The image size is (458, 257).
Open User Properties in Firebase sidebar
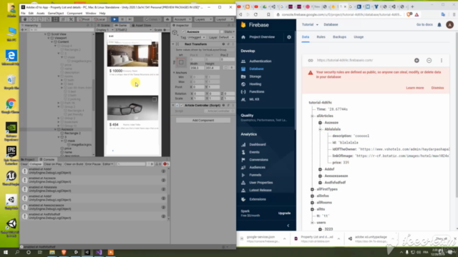click(x=260, y=183)
